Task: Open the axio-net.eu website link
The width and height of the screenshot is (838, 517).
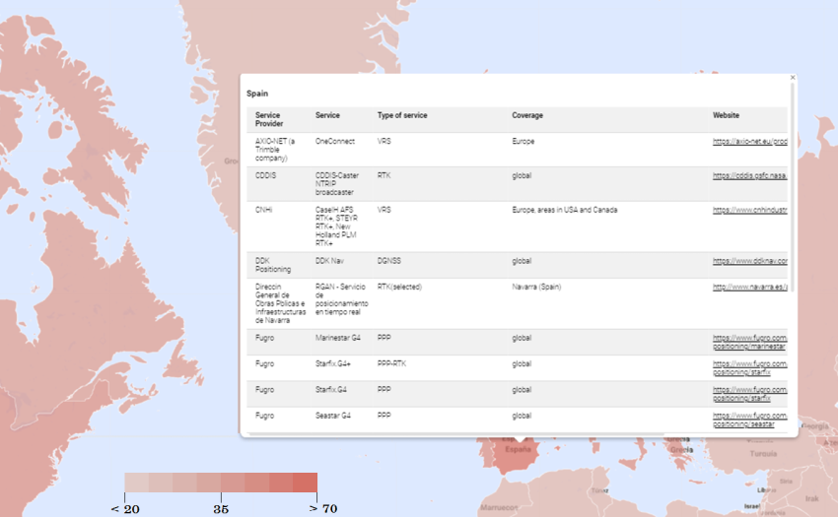Action: point(750,142)
